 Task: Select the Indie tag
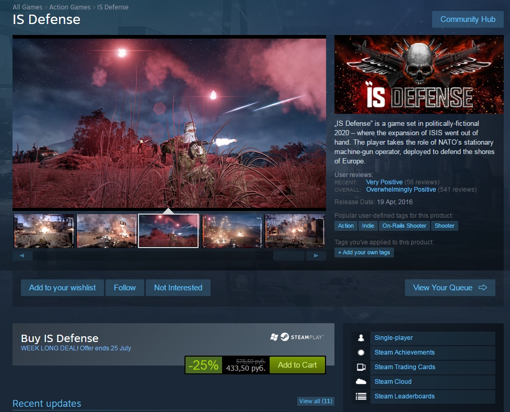pos(368,226)
